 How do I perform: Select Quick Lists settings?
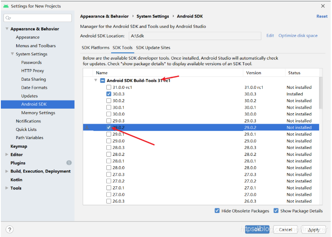click(x=26, y=129)
